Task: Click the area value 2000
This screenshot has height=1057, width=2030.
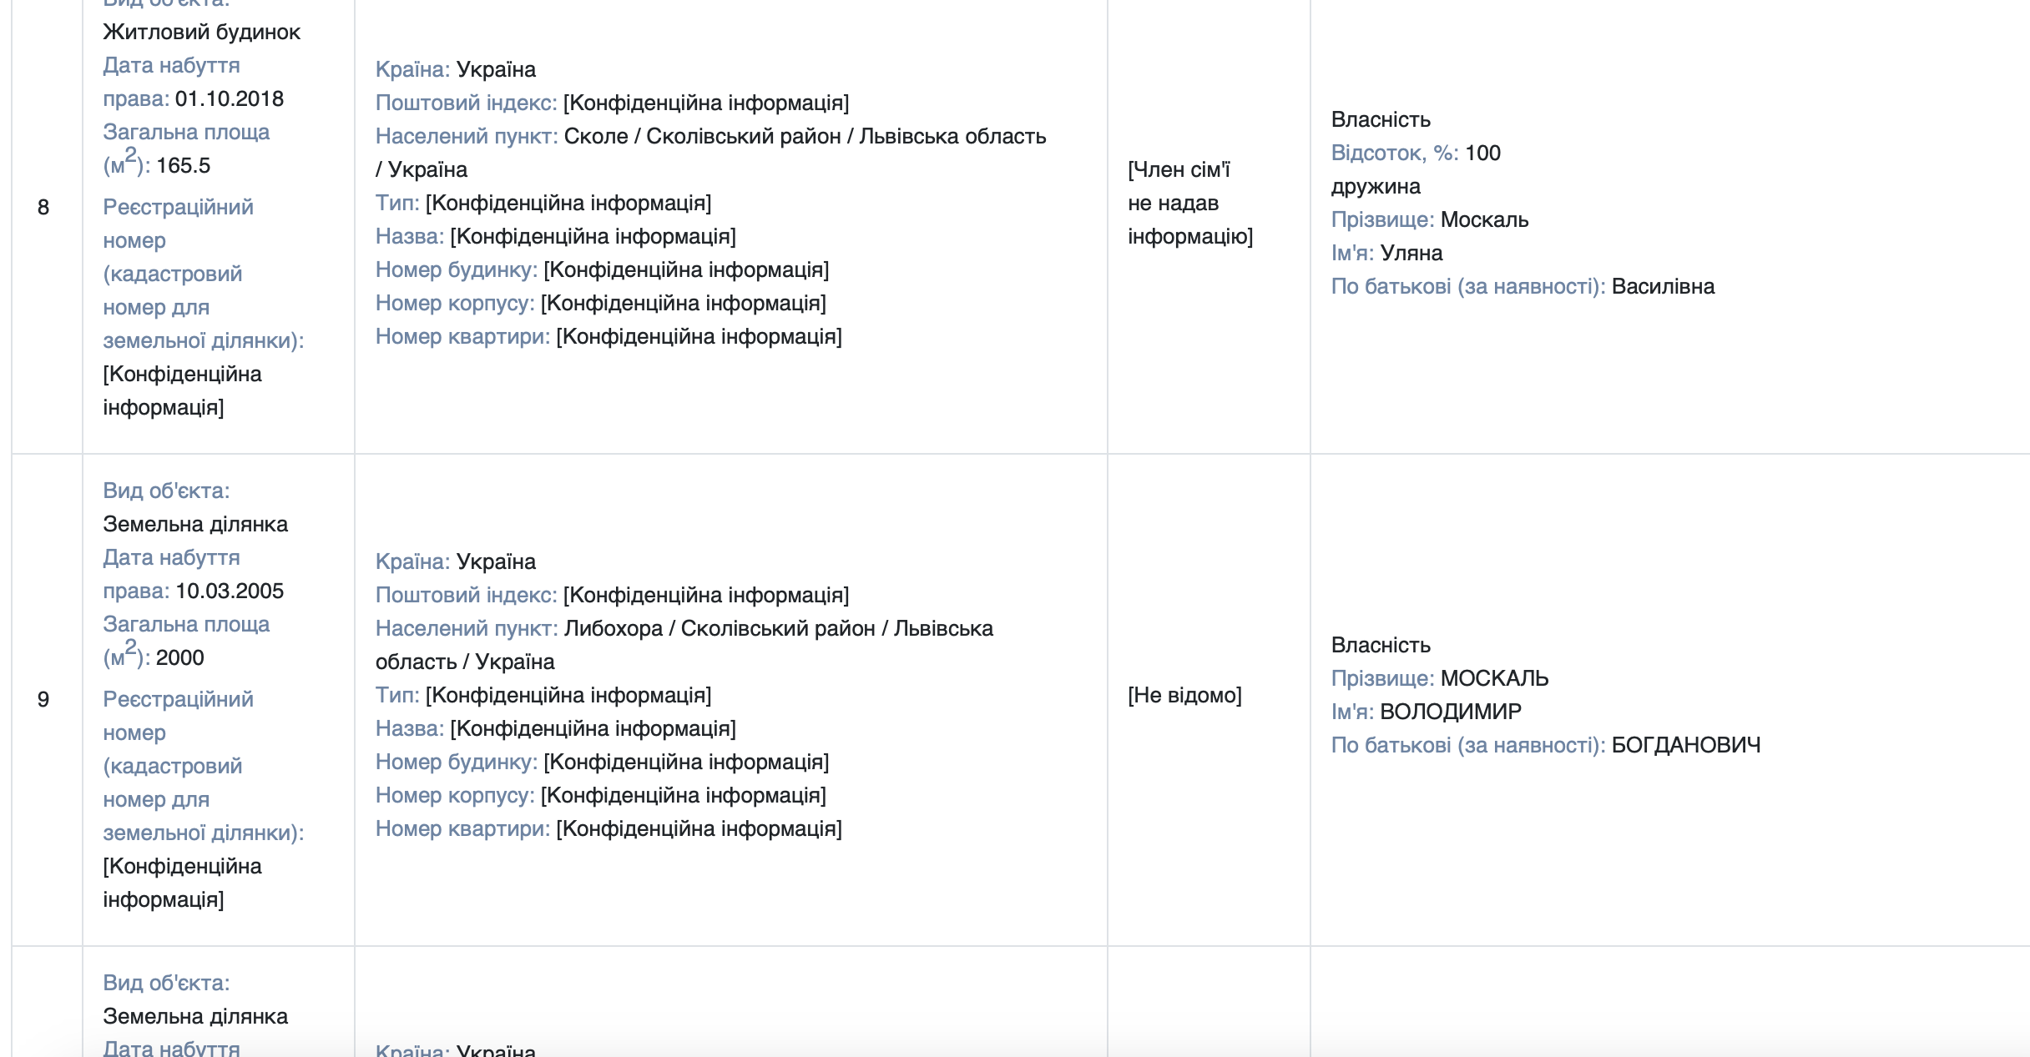Action: point(180,657)
